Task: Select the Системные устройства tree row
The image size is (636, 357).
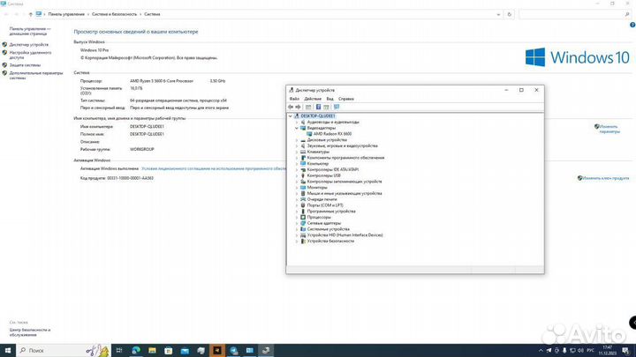Action: (x=328, y=229)
